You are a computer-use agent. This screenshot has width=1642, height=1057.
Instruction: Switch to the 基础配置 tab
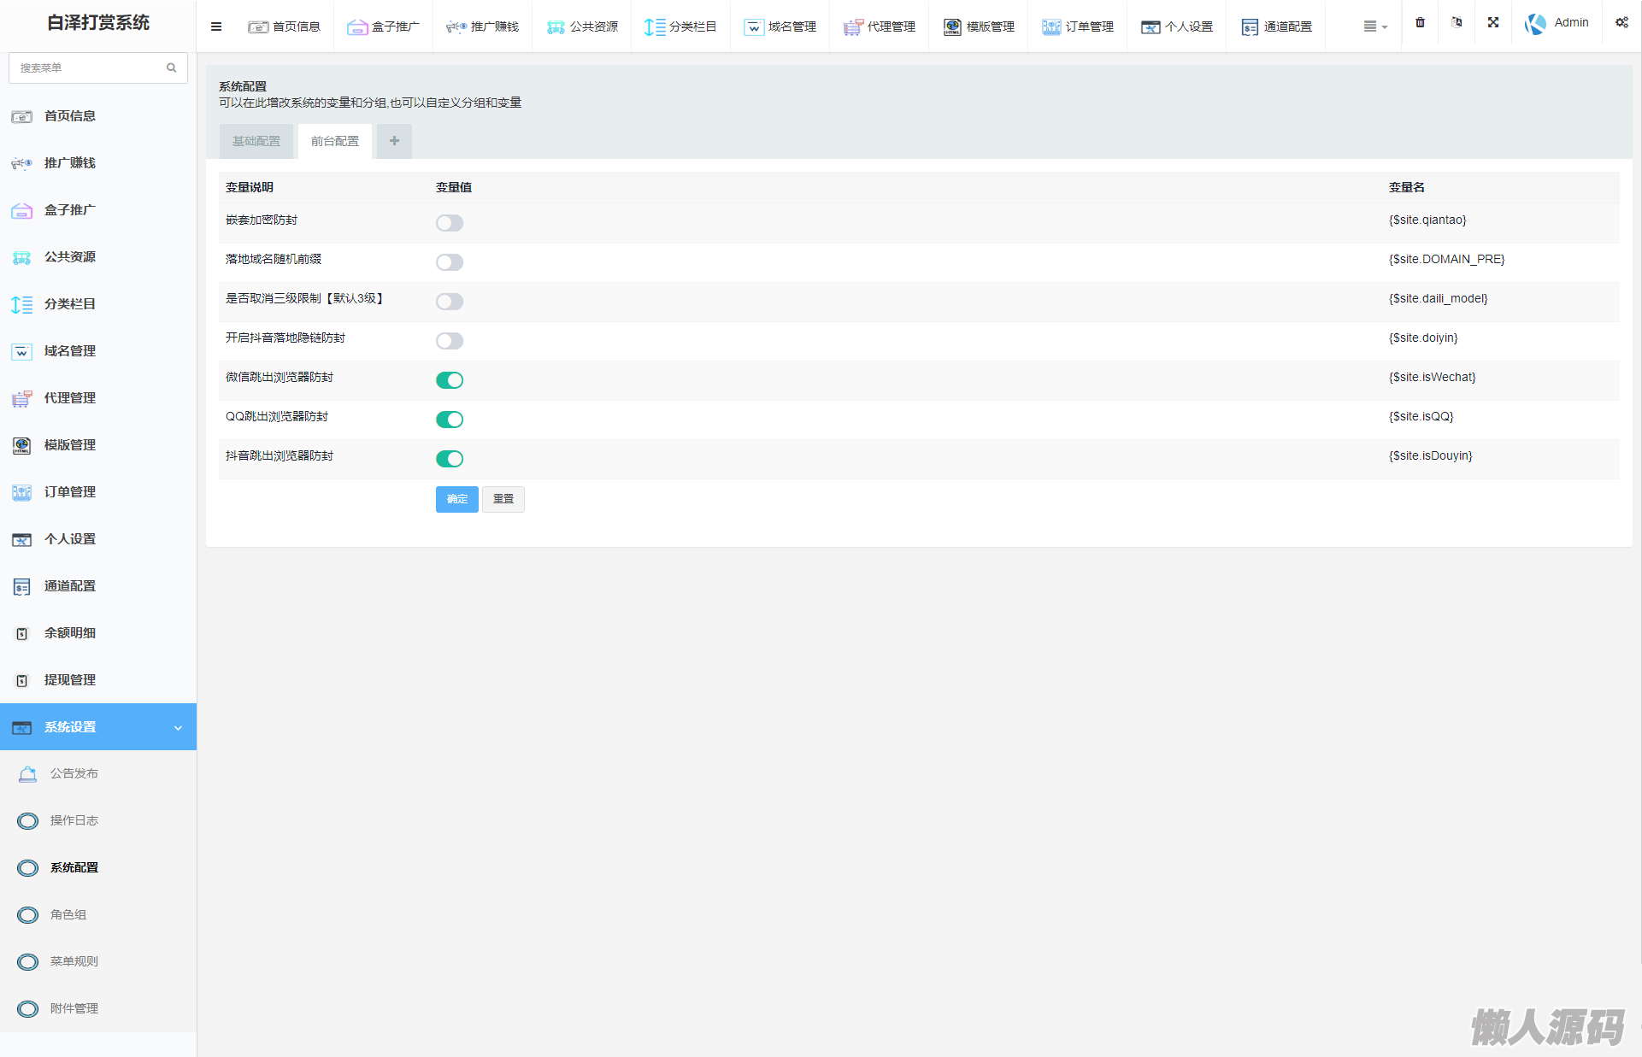click(x=256, y=142)
